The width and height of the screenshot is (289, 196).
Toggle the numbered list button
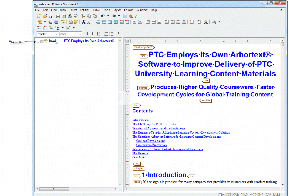pos(106,34)
